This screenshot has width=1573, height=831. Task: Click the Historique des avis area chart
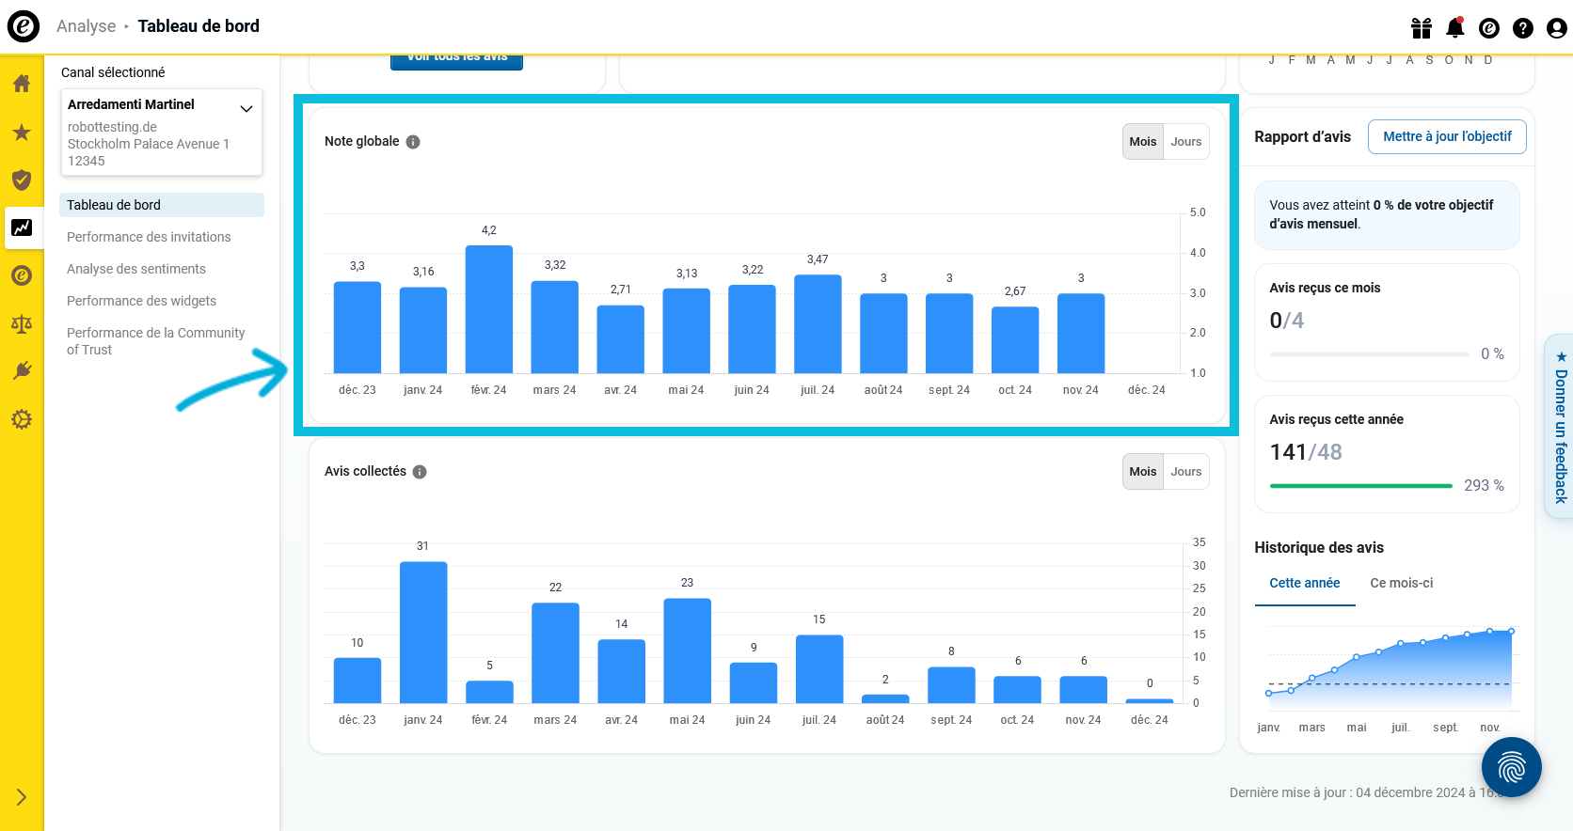coord(1390,669)
